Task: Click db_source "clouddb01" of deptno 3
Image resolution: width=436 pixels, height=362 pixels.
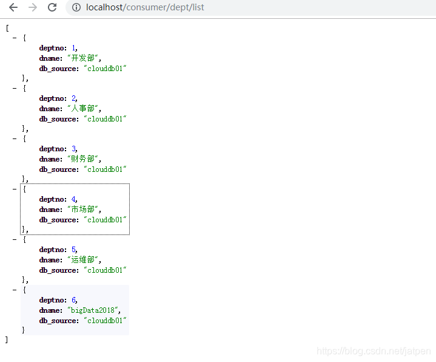Action: [105, 169]
